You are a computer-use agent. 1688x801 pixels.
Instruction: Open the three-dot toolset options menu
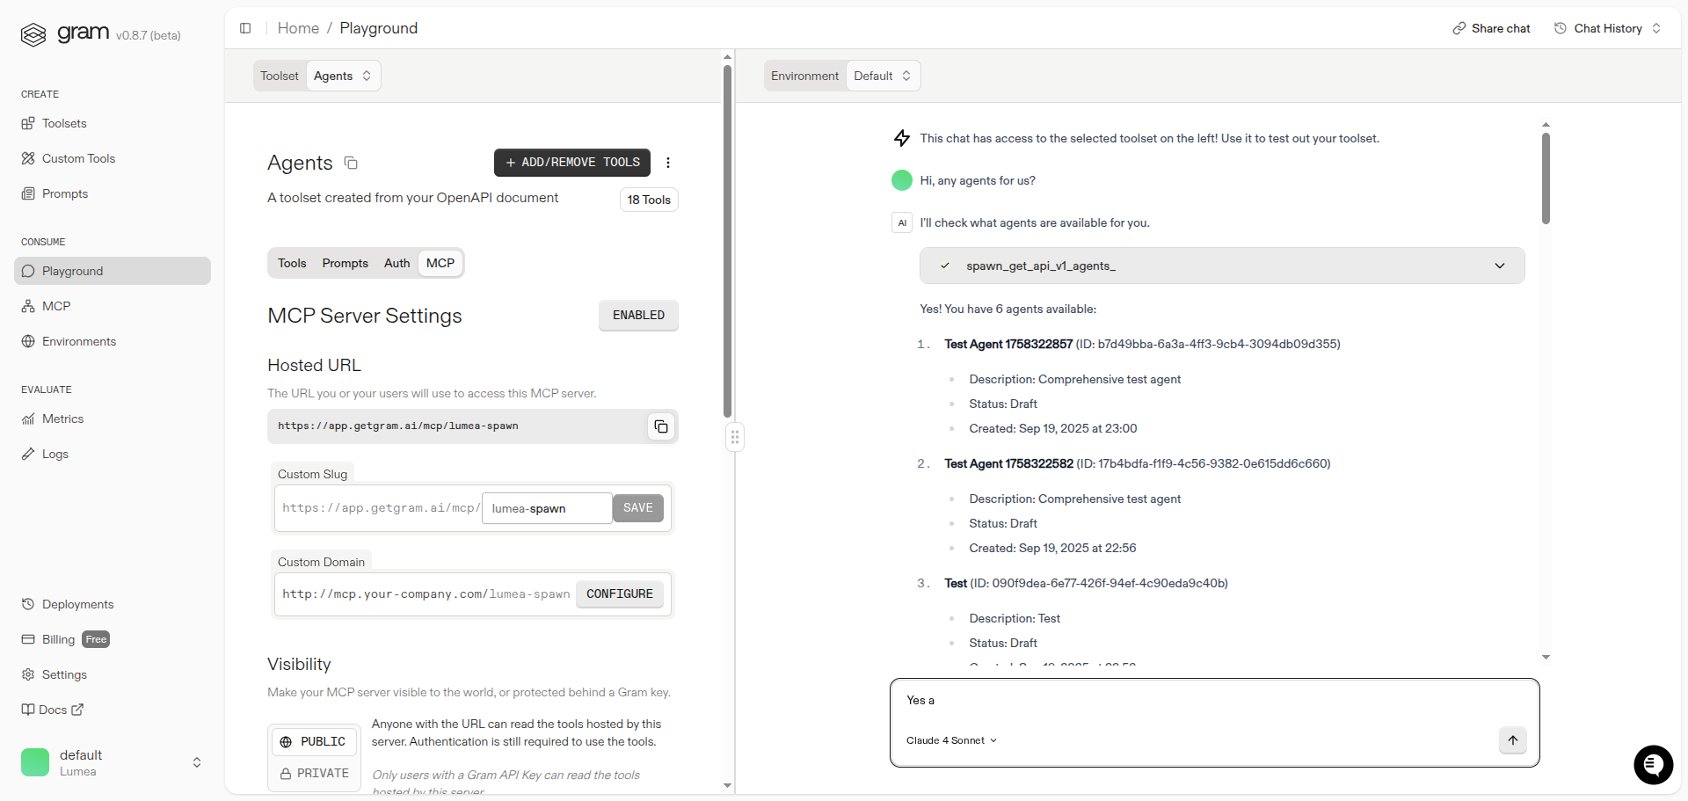[x=668, y=163]
